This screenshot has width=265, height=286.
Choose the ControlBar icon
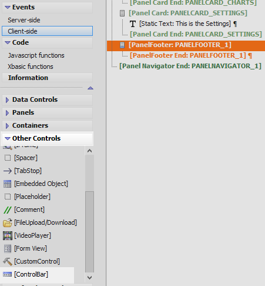(8, 274)
